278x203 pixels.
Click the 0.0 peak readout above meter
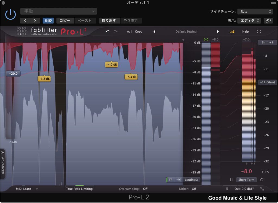pyautogui.click(x=206, y=40)
